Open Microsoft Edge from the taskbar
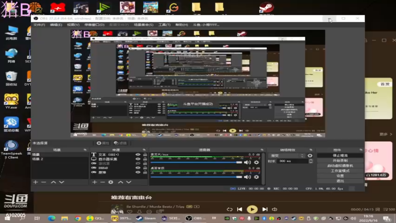This screenshot has height=223, width=396. click(x=52, y=218)
